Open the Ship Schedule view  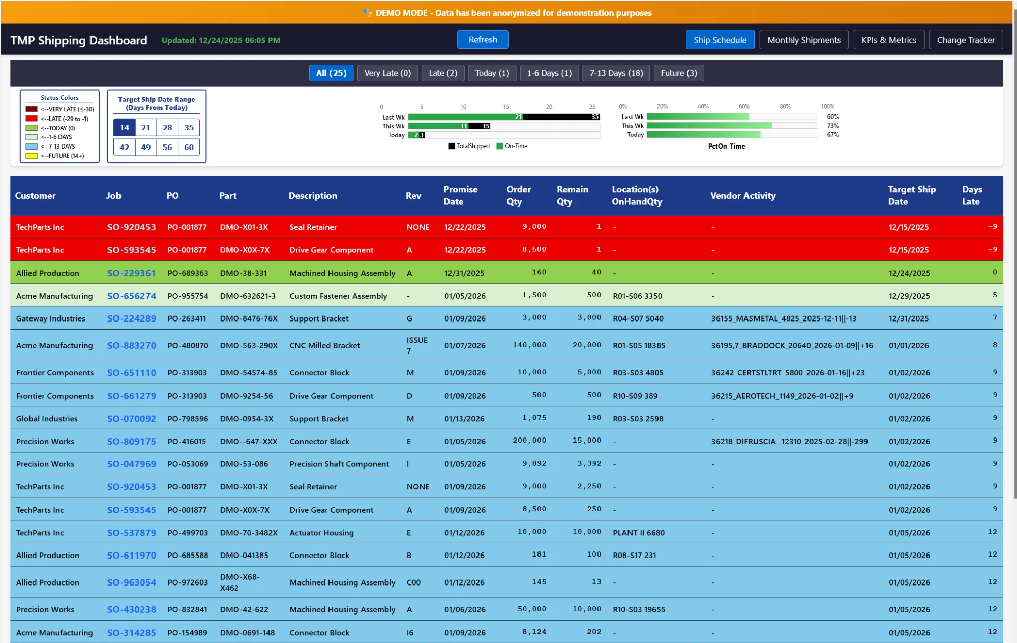coord(720,39)
